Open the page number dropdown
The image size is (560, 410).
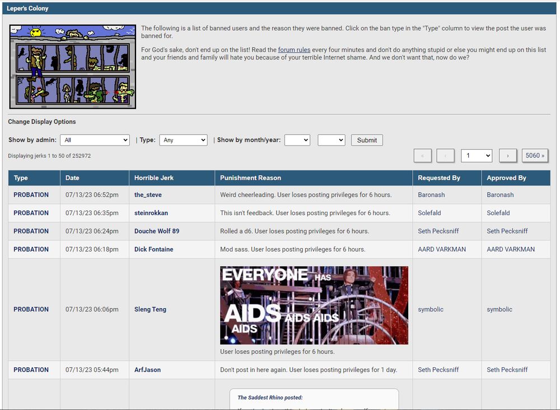point(476,155)
